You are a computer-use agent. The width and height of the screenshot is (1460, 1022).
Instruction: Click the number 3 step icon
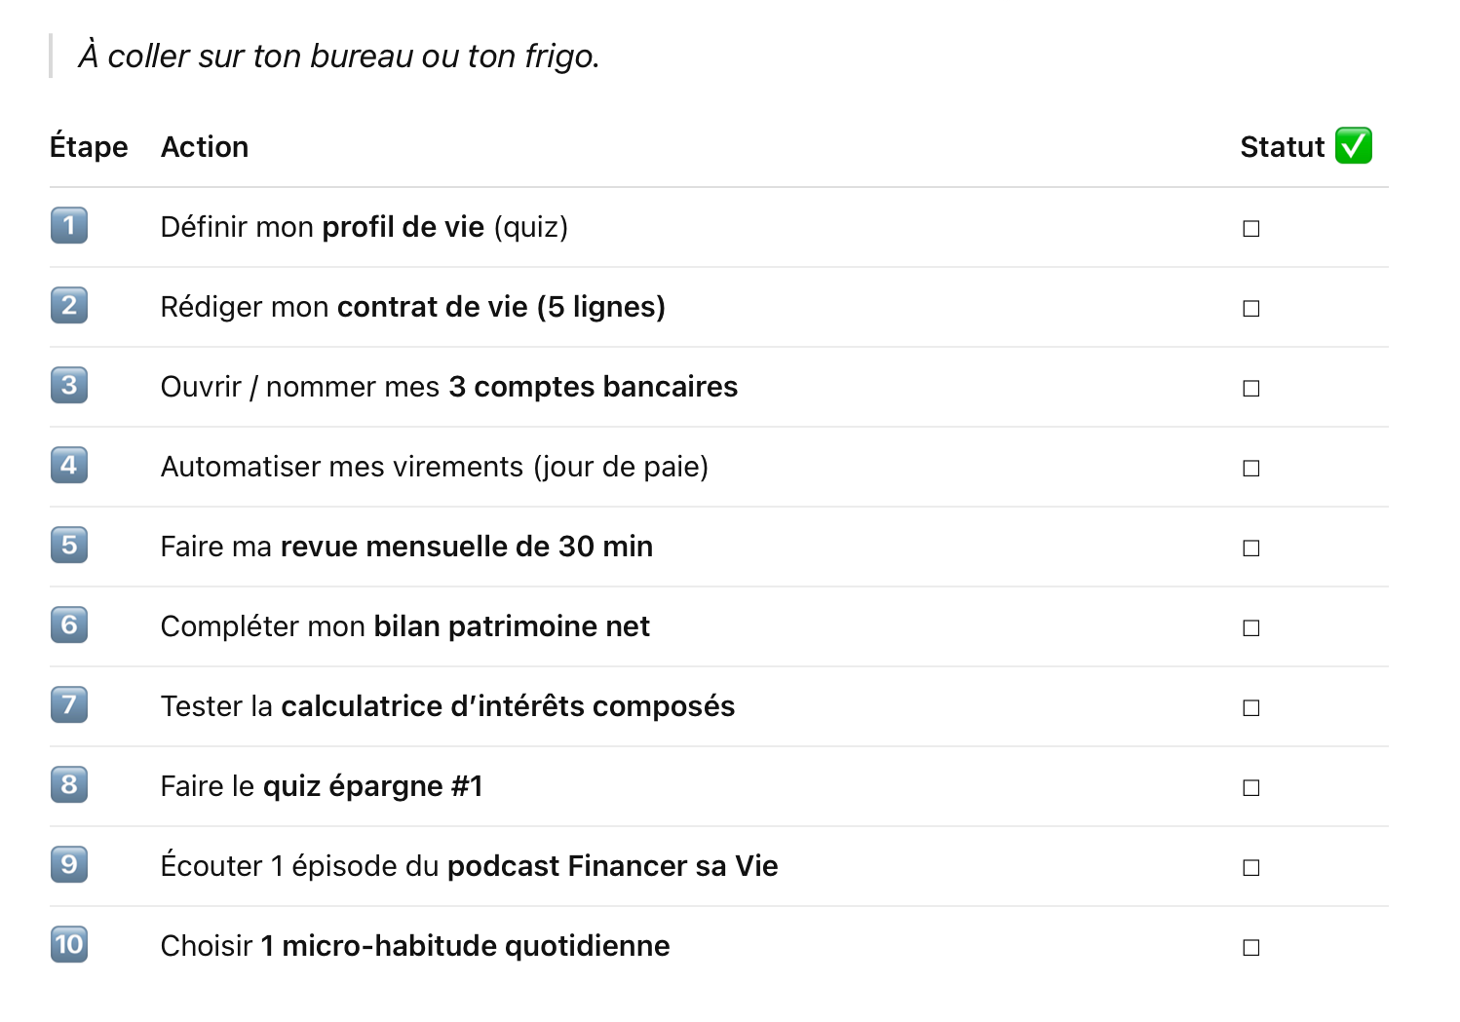[69, 386]
